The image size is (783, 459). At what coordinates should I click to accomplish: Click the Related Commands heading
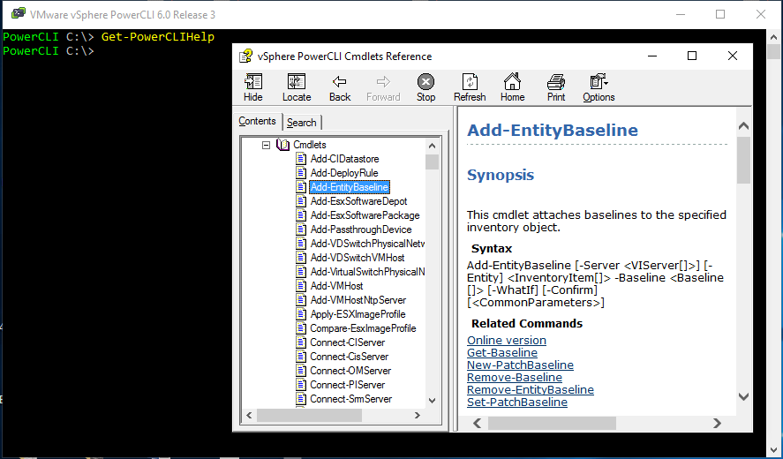tap(527, 324)
